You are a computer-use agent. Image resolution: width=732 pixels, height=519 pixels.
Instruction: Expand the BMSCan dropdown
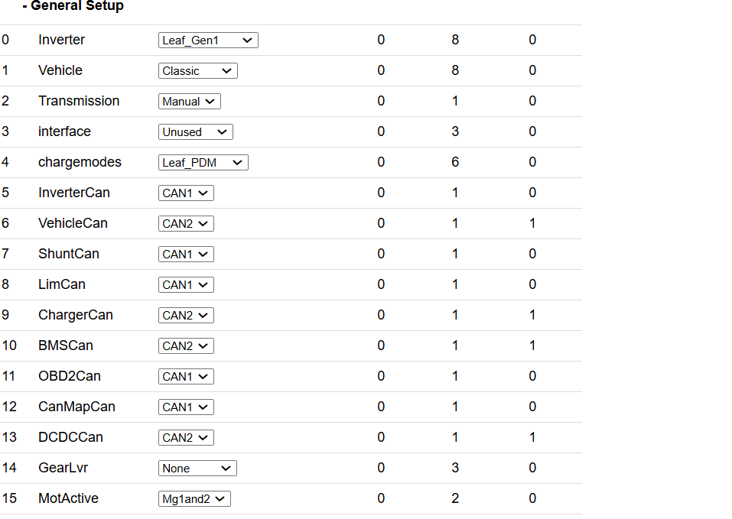pos(186,346)
